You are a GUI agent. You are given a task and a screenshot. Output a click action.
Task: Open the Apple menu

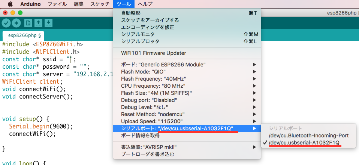(x=10, y=4)
